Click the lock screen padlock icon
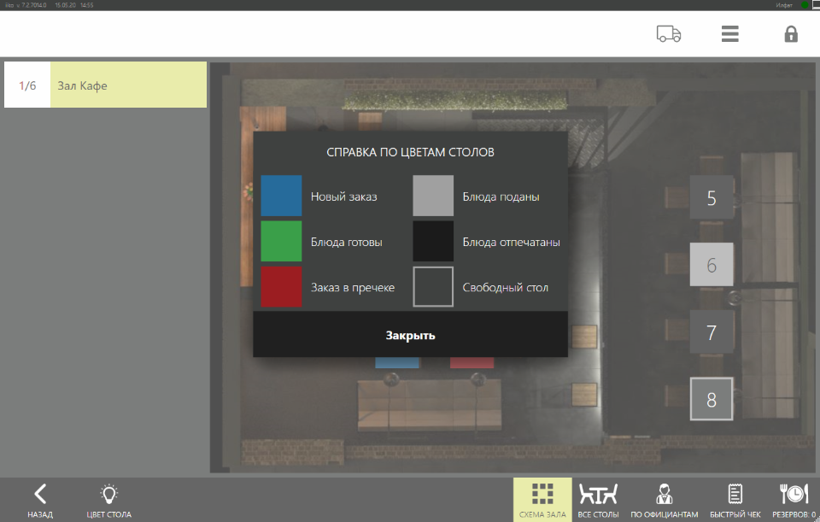This screenshot has width=820, height=522. (x=791, y=34)
